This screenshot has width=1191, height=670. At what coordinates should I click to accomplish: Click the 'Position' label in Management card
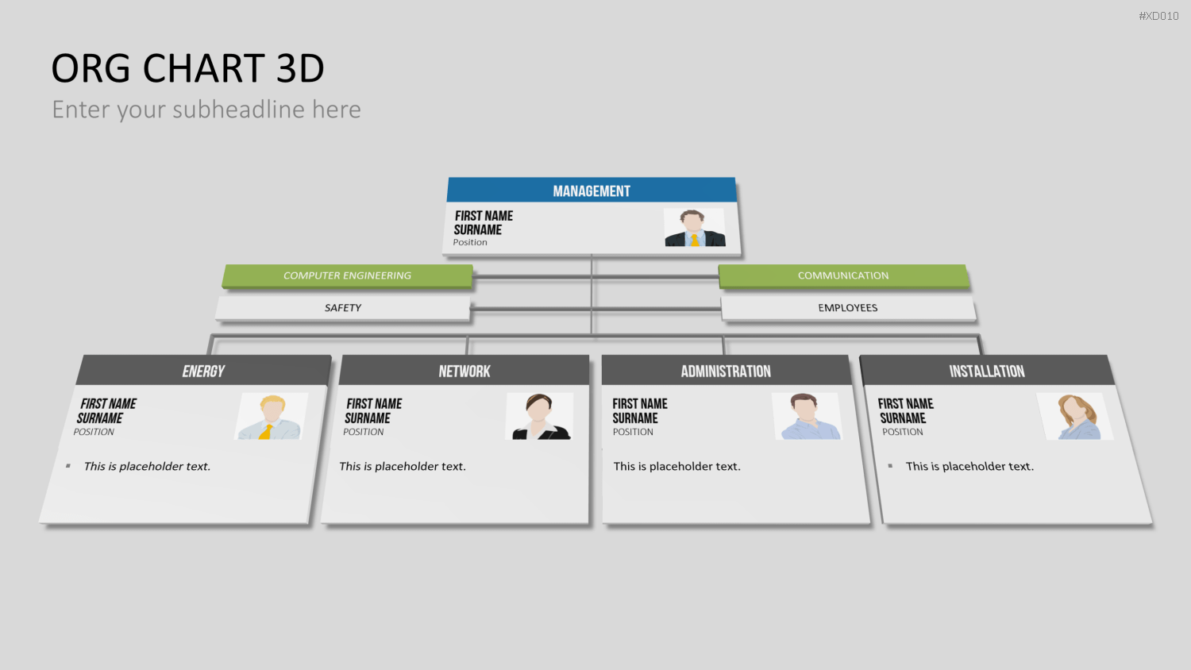click(470, 243)
